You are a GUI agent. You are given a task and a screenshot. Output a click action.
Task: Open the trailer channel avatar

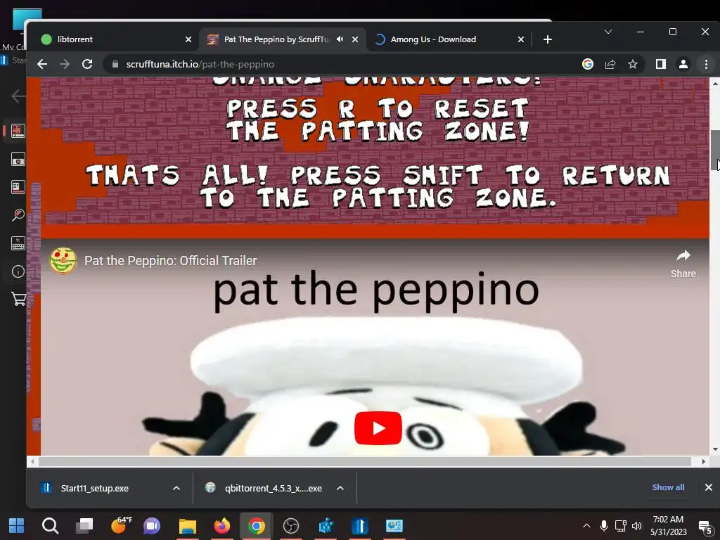tap(63, 261)
